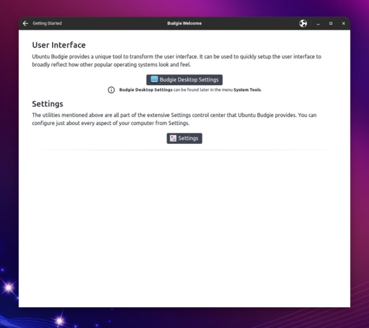Screen dimensions: 369x328
Task: Click the bold System Tools text
Action: click(247, 90)
